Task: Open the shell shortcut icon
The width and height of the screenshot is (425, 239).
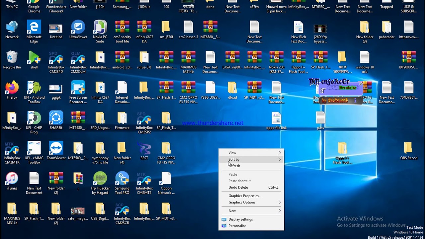Action: (34, 57)
